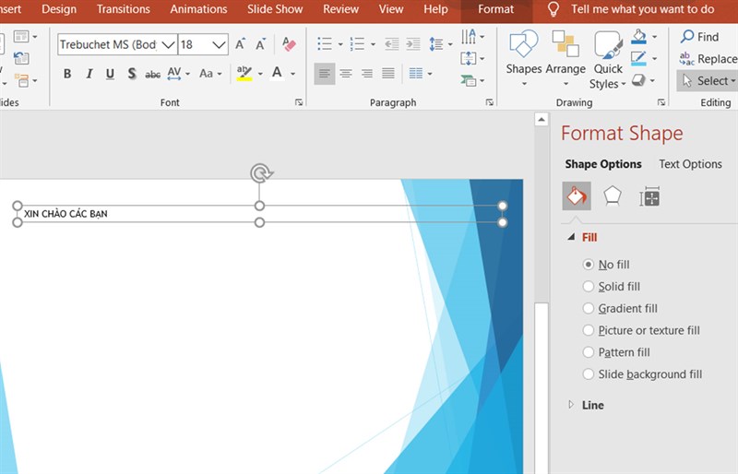Open highlight color dropdown arrow
The width and height of the screenshot is (738, 474).
click(260, 74)
